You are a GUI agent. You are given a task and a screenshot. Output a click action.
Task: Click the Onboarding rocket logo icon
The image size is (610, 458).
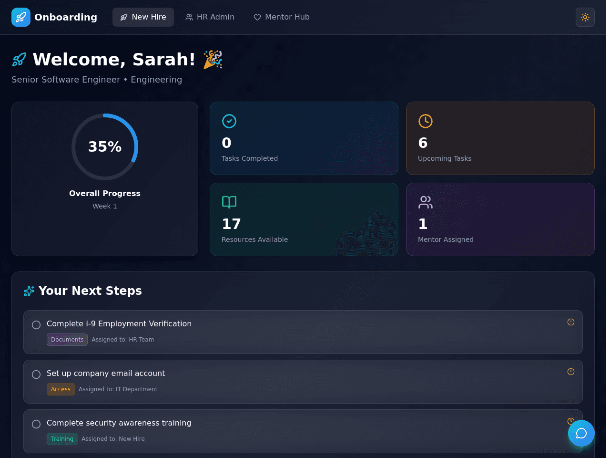[x=21, y=17]
